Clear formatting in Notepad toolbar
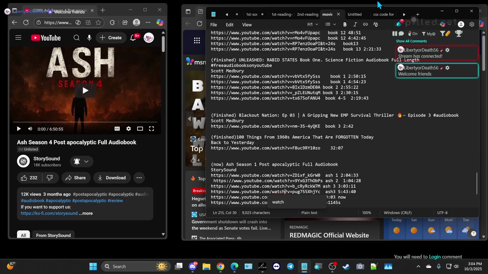The height and width of the screenshot is (274, 488). pyautogui.click(x=376, y=24)
